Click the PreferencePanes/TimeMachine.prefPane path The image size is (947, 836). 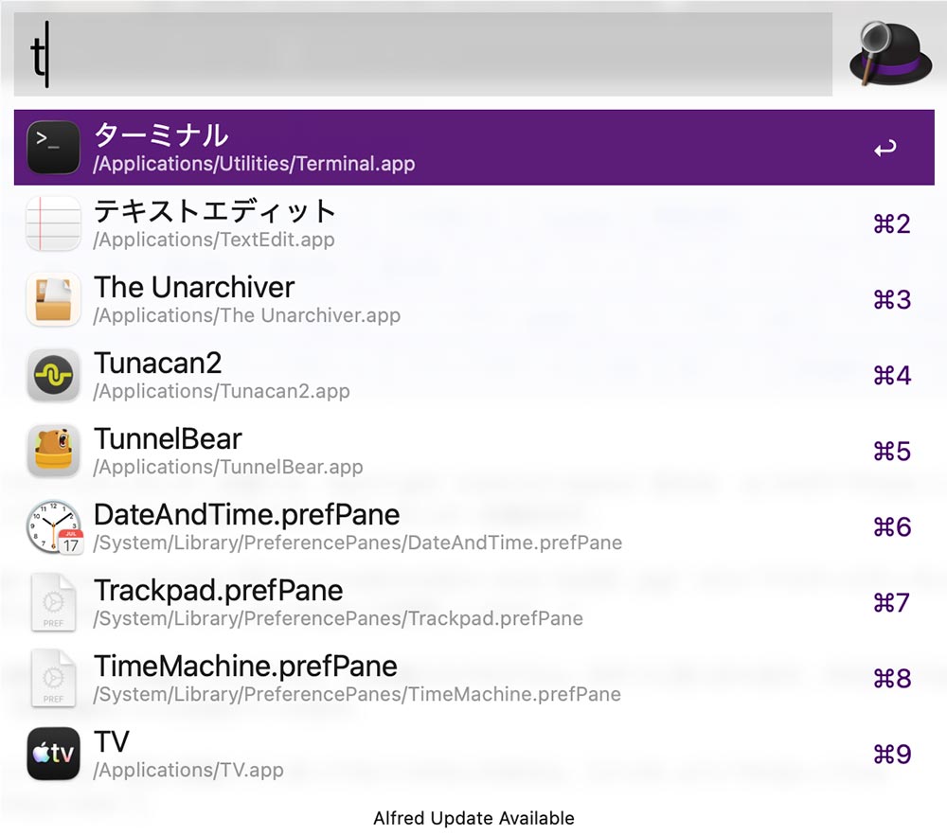357,694
